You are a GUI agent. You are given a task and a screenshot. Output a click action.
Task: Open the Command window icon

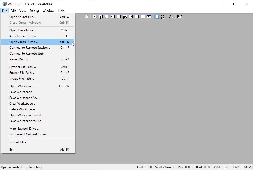pyautogui.click(x=95, y=17)
